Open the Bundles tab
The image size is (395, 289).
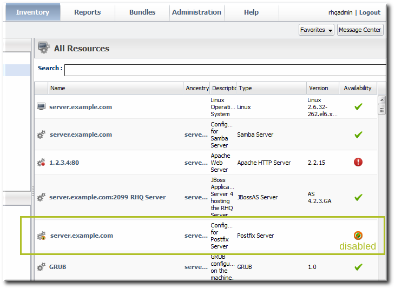(142, 12)
